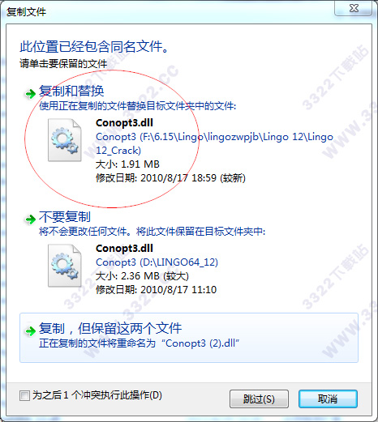Screen dimensions: 378x422
Task: Click the 取消 button
Action: coord(328,399)
